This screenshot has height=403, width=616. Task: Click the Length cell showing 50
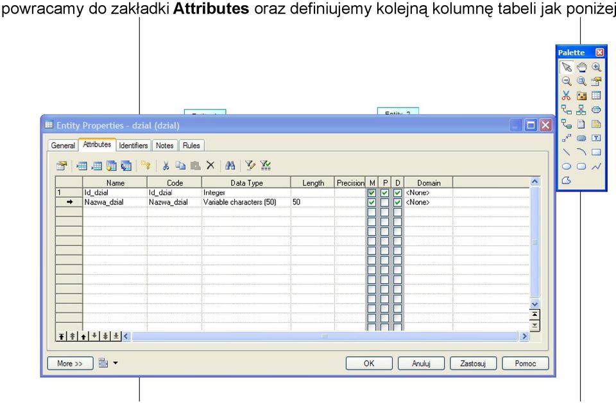point(312,202)
